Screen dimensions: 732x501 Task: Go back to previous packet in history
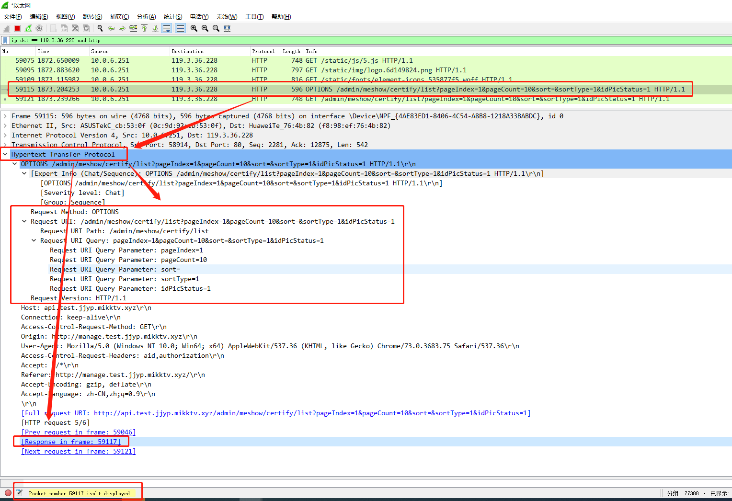(111, 28)
